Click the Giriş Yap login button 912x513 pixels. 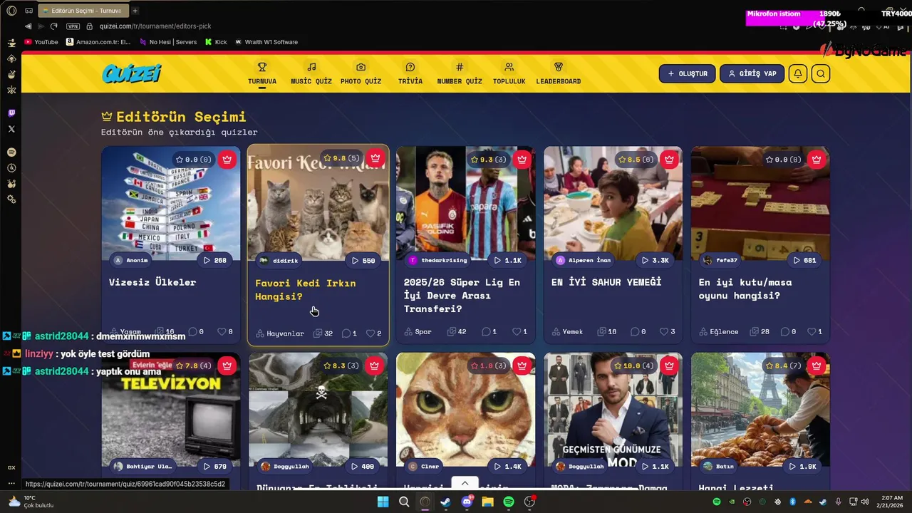pyautogui.click(x=752, y=73)
